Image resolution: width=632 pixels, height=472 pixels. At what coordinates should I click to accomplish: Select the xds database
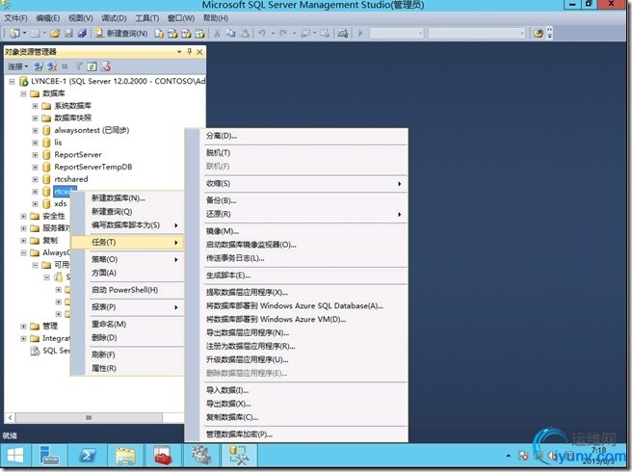[61, 203]
